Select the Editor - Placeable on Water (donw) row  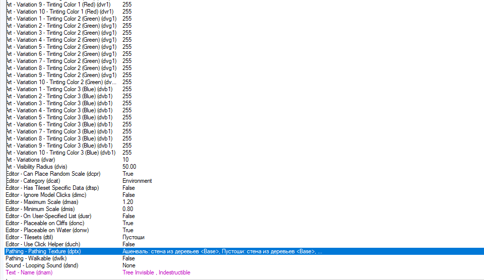coord(244,230)
